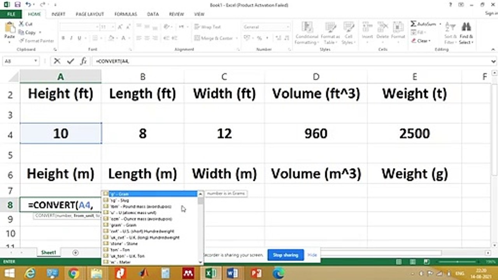Open font color dropdown arrow
This screenshot has height=280, width=498.
[129, 38]
